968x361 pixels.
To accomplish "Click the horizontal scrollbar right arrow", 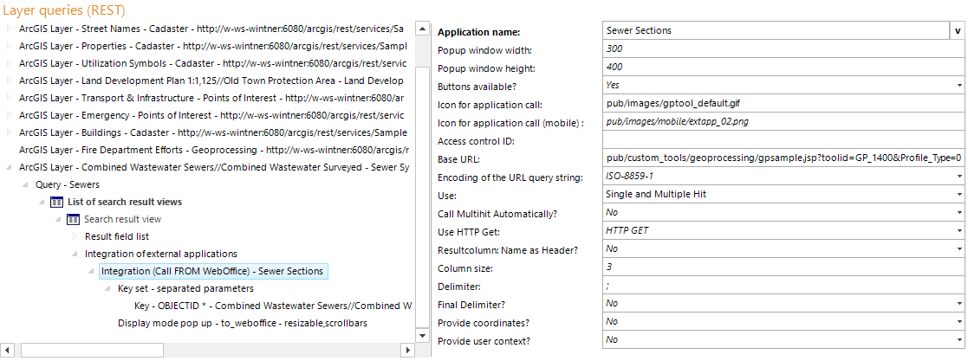I will click(x=407, y=350).
